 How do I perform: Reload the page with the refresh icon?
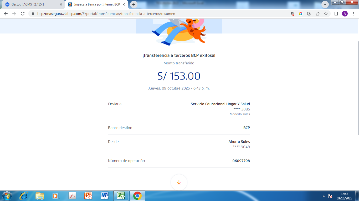pyautogui.click(x=23, y=14)
